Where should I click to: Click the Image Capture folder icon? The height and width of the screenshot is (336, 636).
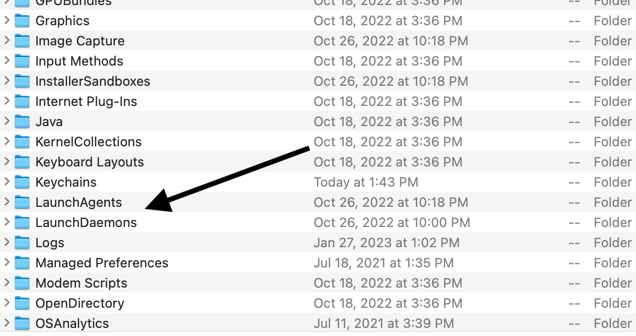pyautogui.click(x=22, y=41)
